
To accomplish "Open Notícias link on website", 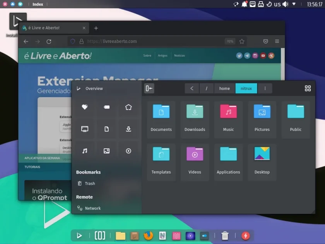I will [180, 55].
